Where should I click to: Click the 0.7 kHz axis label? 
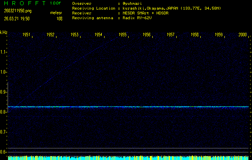click(x=4, y=132)
